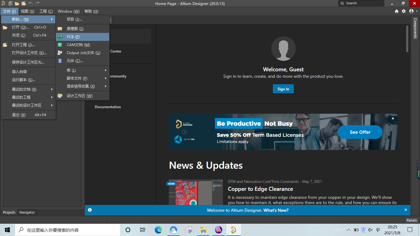Open Windows Start menu
Image resolution: width=420 pixels, height=236 pixels.
point(7,230)
